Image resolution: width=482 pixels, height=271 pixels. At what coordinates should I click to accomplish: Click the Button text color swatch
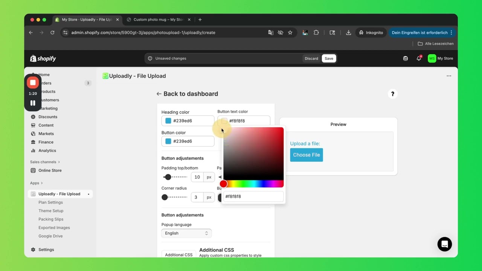(224, 121)
